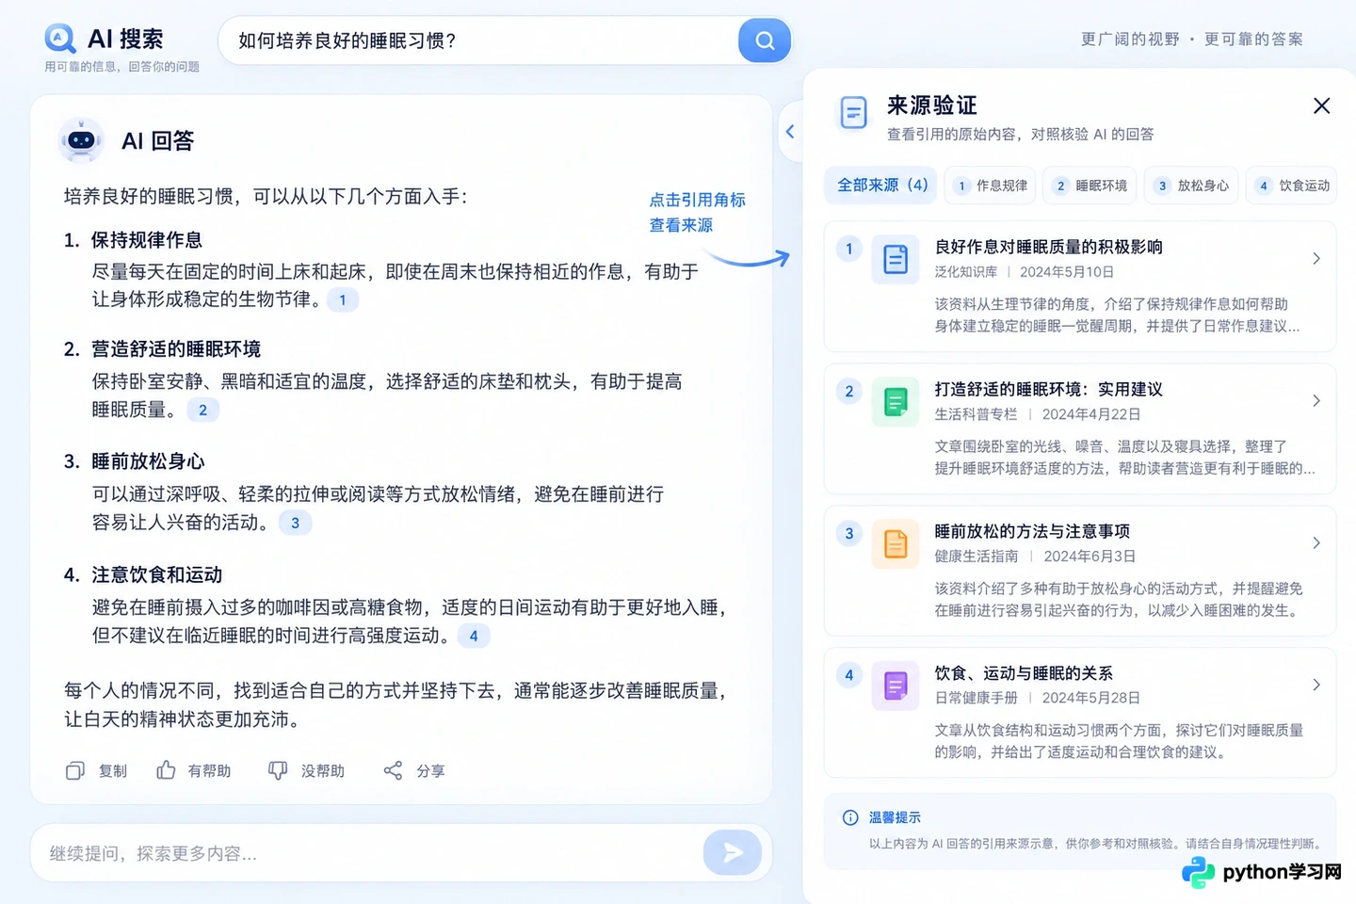Switch to the 饮食运动 tab
Viewport: 1356px width, 904px height.
click(1293, 186)
